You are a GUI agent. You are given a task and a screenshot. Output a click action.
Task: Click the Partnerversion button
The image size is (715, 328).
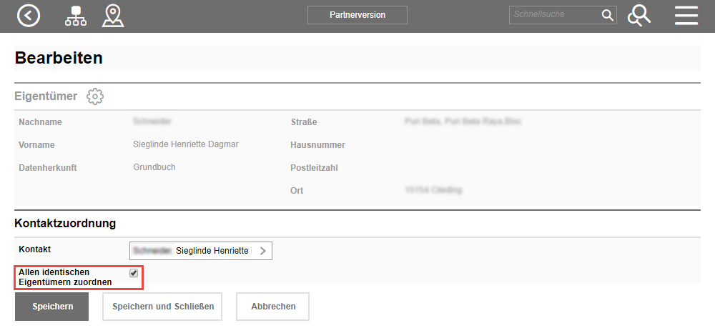point(357,15)
